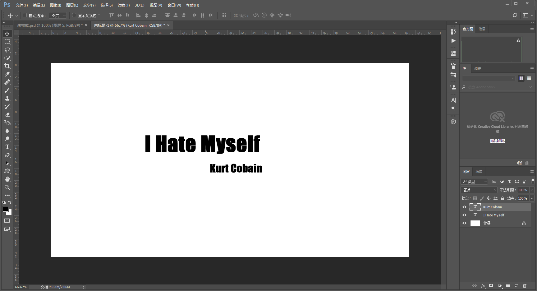The width and height of the screenshot is (537, 291).
Task: Select the Dodge tool
Action: pyautogui.click(x=7, y=139)
